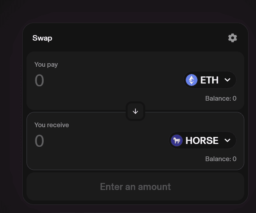Open the HORSE token picker pill
This screenshot has height=213, width=256.
click(203, 140)
